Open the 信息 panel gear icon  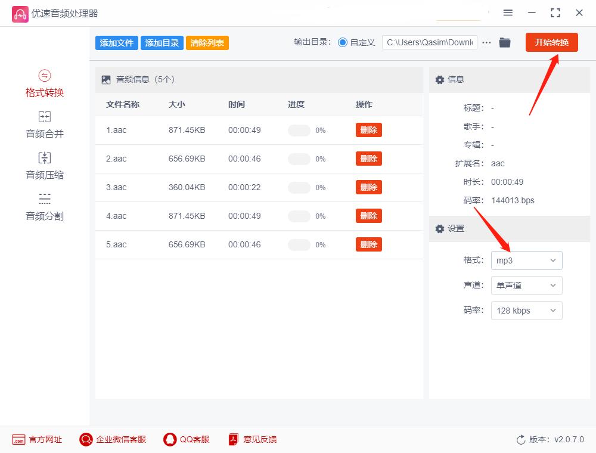[439, 79]
